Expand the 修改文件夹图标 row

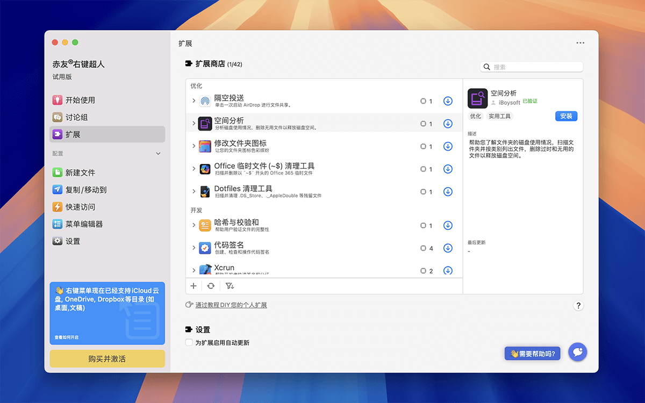tap(193, 146)
